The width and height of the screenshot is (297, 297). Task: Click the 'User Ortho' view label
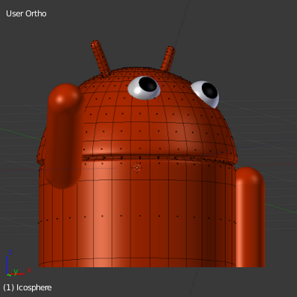(26, 13)
